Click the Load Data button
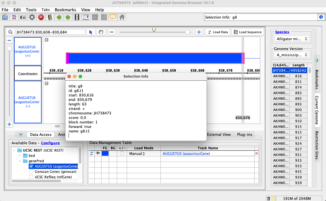The width and height of the screenshot is (326, 201). [218, 32]
